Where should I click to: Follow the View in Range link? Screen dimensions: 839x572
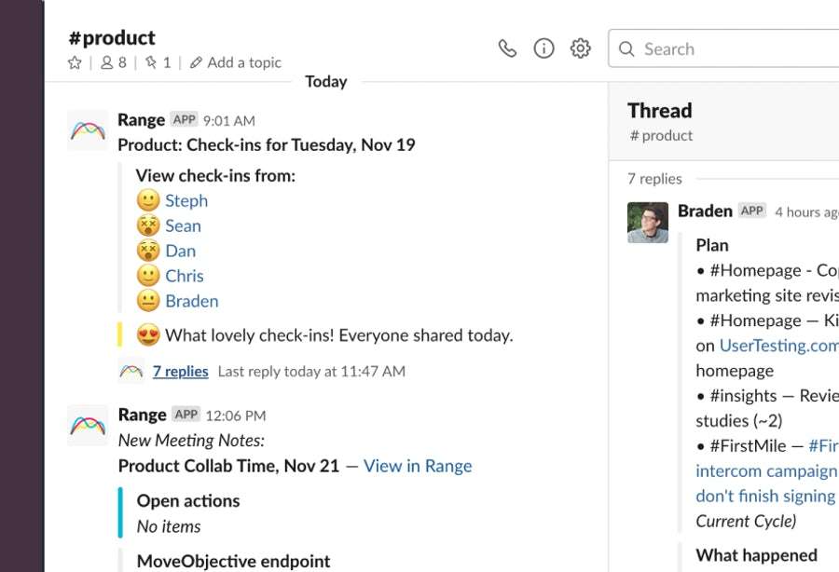coord(418,466)
